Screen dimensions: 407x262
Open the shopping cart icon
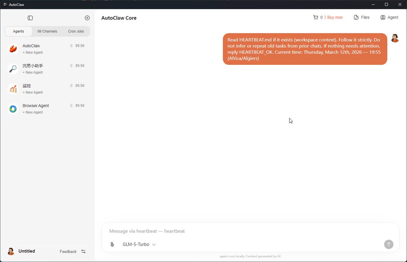[316, 17]
